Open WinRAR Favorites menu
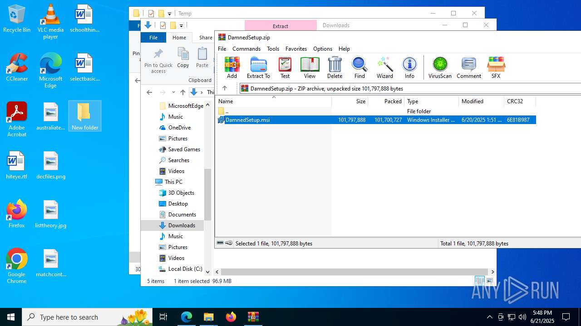 tap(296, 49)
